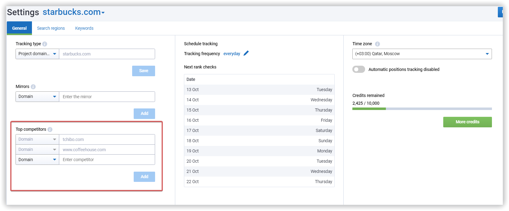Screen dimensions: 509x211
Task: Click the www.coffeehouse.com competitor field
Action: pos(107,150)
